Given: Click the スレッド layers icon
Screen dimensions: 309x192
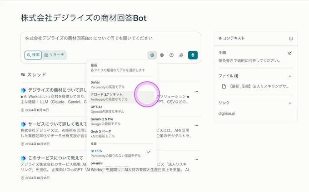Looking at the screenshot, I should 23,74.
